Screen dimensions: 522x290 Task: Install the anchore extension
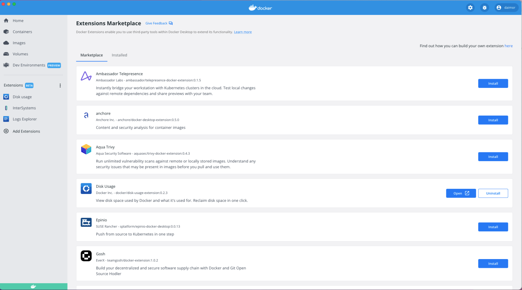(x=493, y=120)
